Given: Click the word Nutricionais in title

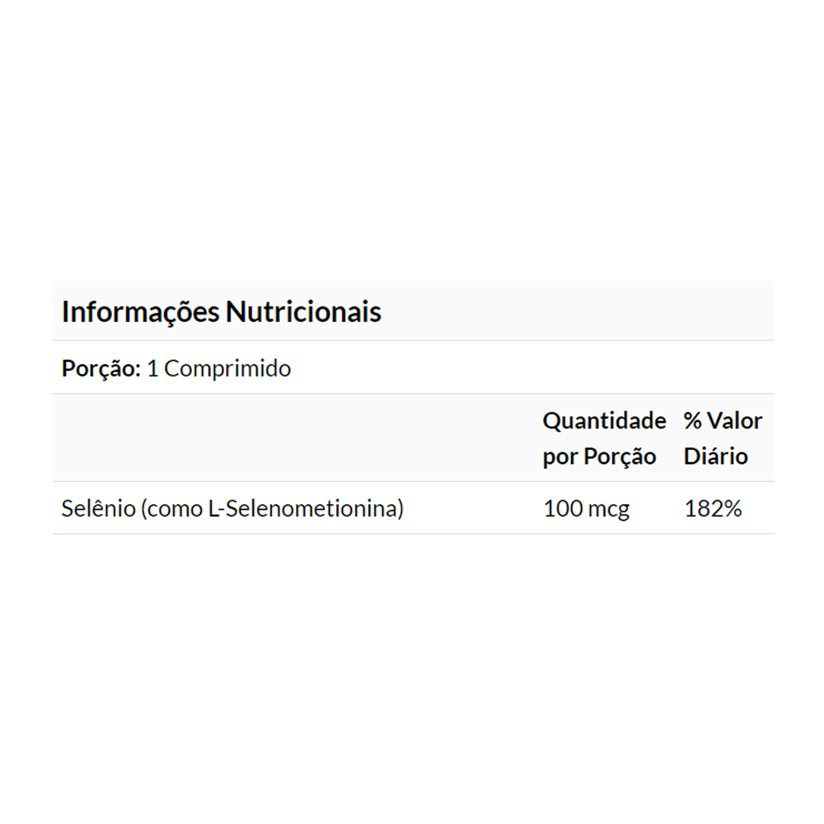Looking at the screenshot, I should tap(303, 312).
